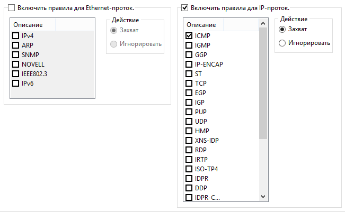Screen dimensions: 345x212
Task: Tick the IGMP checkbox
Action: [189, 45]
